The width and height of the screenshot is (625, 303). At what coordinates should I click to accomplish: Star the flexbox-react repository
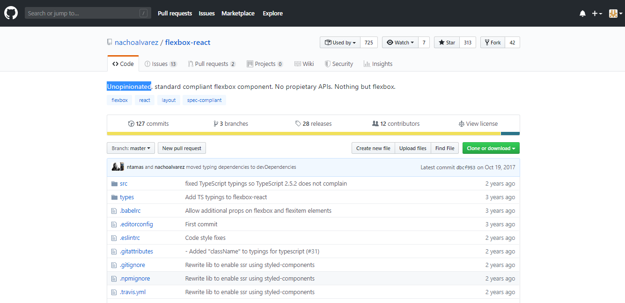pos(447,43)
